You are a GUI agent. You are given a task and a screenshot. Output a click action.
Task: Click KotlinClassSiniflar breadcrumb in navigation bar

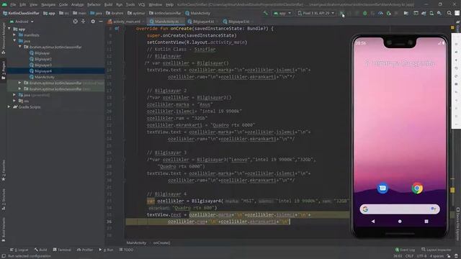21,13
